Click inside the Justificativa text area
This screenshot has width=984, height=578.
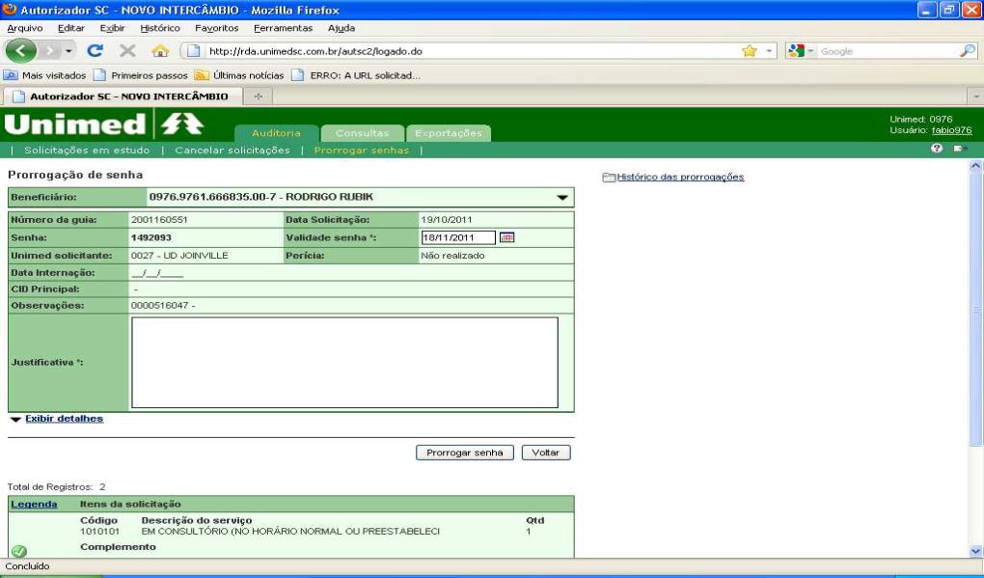coord(344,363)
